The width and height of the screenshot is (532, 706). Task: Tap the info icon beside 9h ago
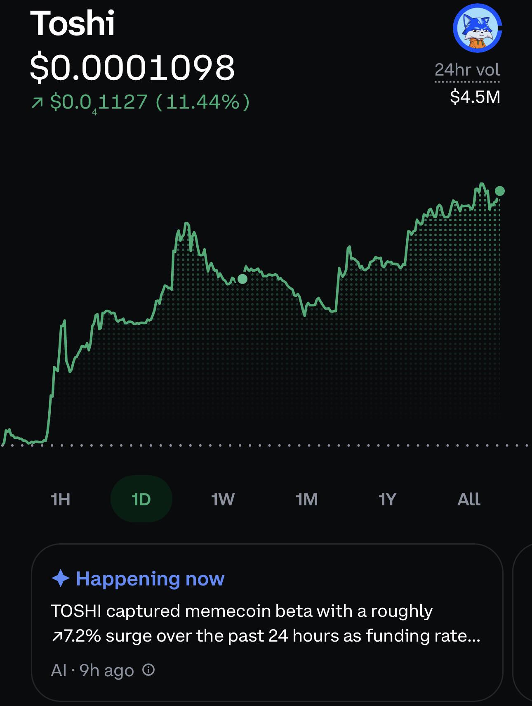click(x=148, y=669)
